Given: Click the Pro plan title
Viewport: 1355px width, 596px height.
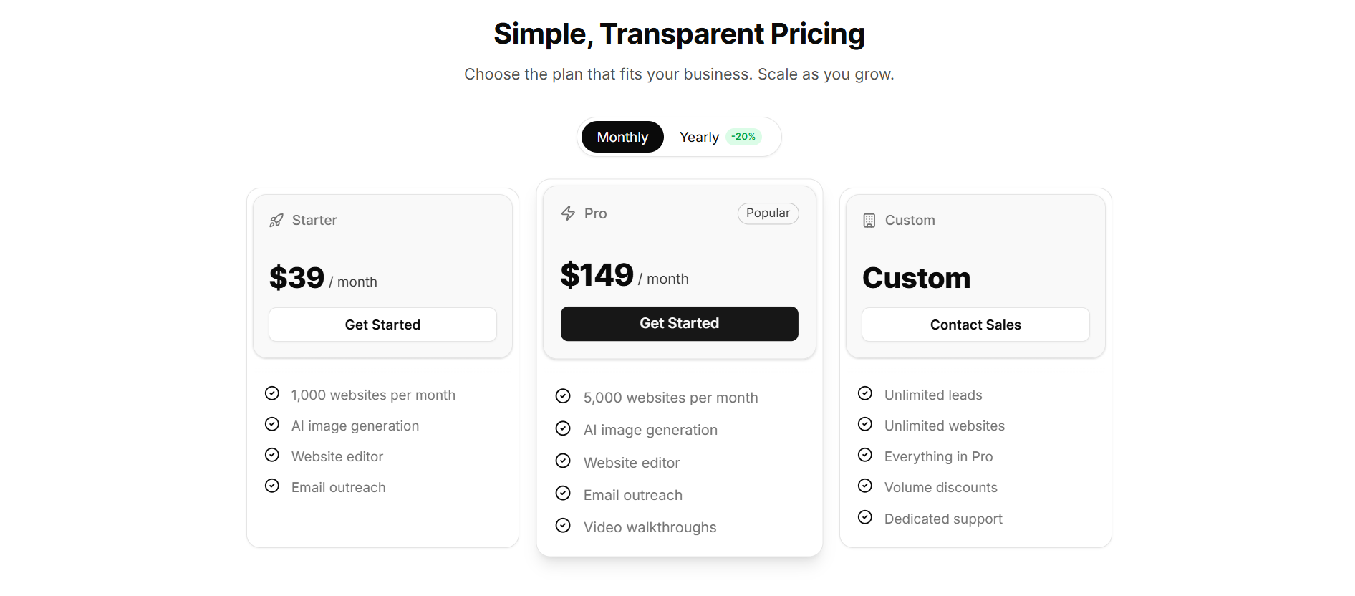Looking at the screenshot, I should click(x=594, y=213).
